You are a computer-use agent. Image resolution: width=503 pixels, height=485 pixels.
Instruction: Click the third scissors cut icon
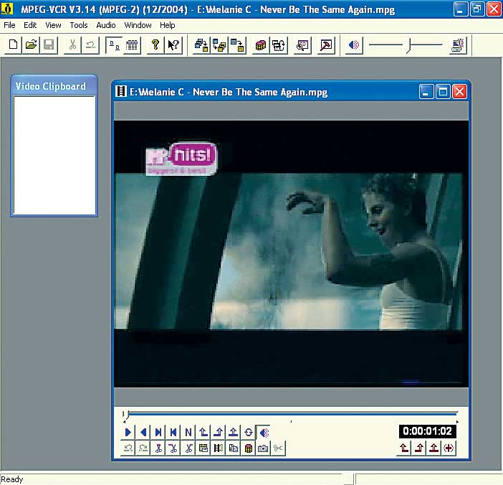point(188,448)
